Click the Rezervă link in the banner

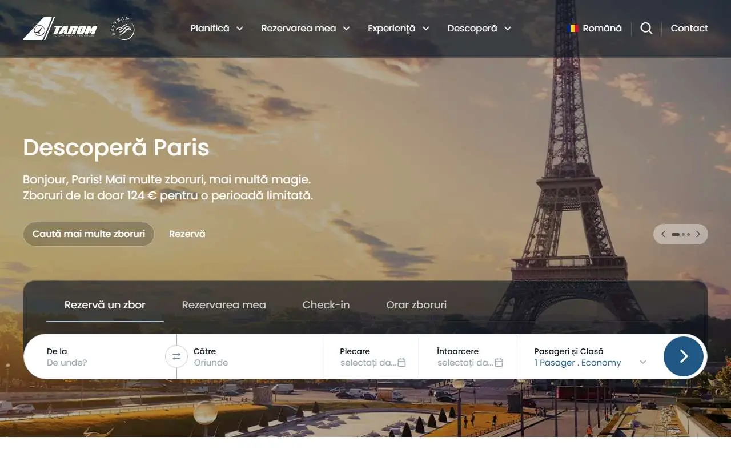[187, 234]
